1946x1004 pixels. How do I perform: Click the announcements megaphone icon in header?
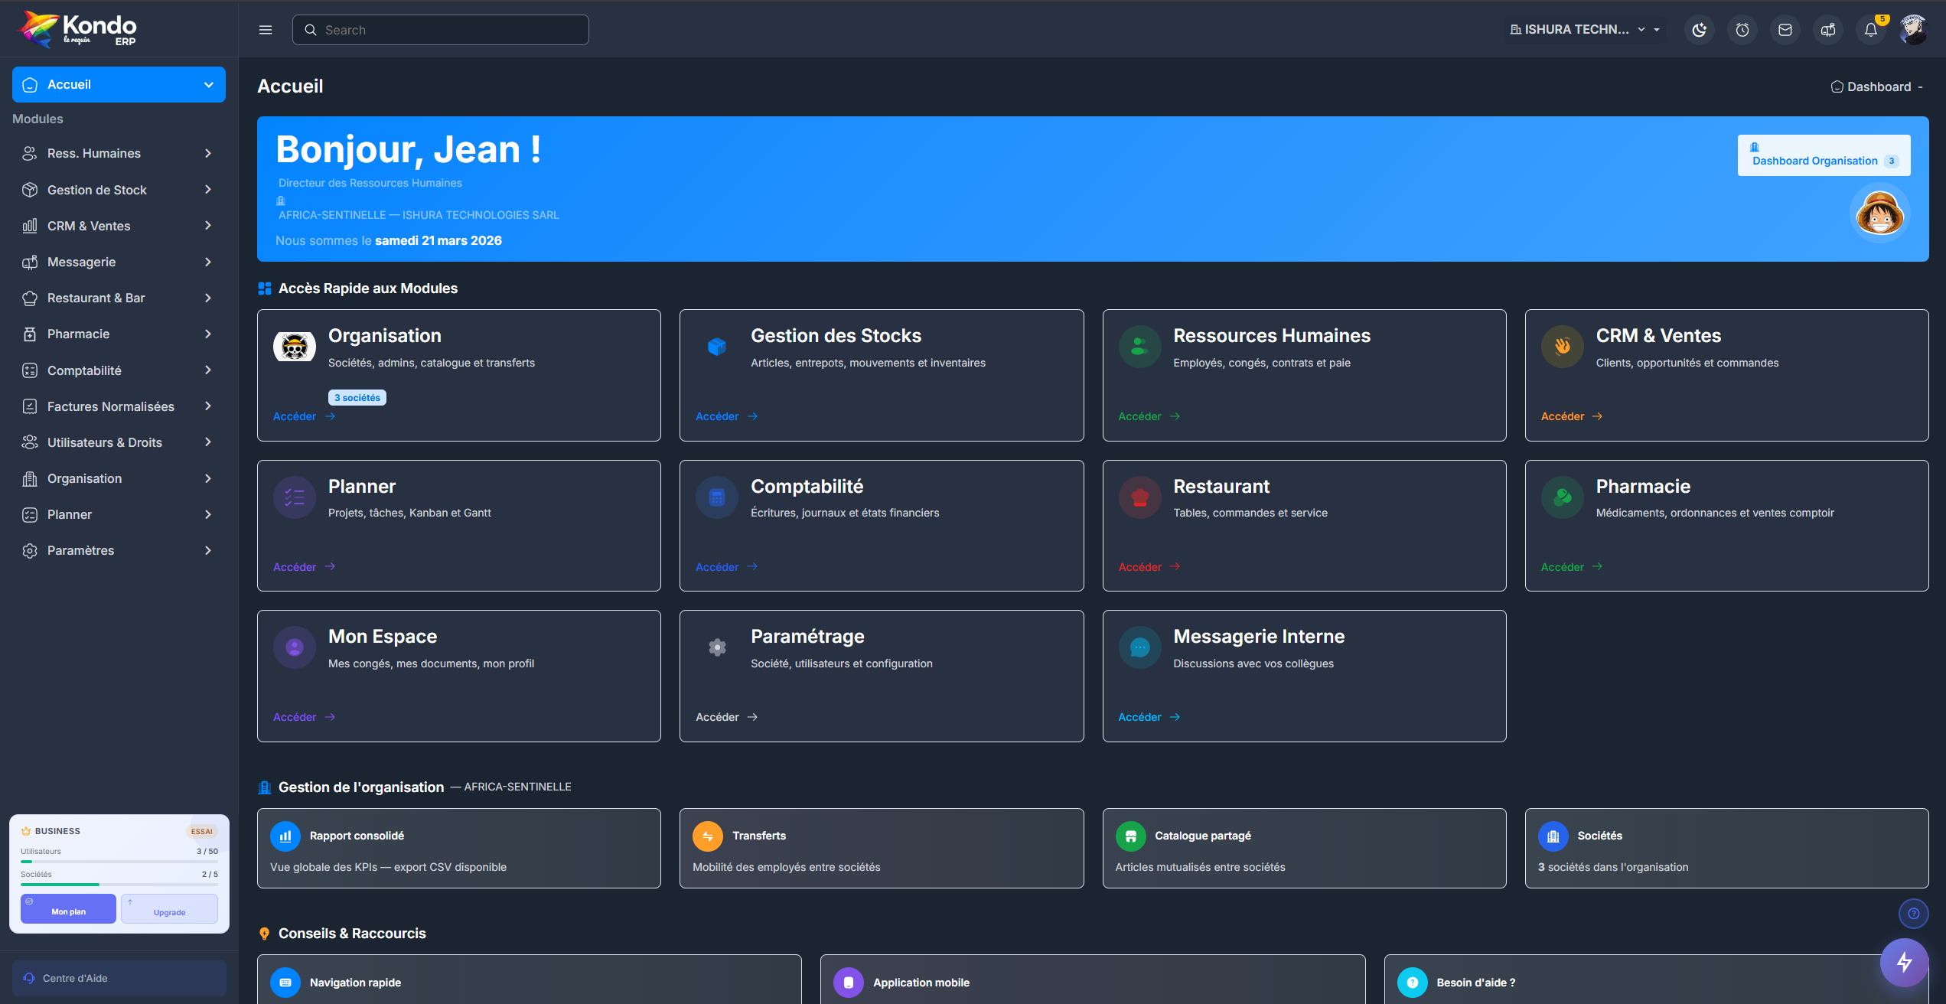click(x=1827, y=30)
